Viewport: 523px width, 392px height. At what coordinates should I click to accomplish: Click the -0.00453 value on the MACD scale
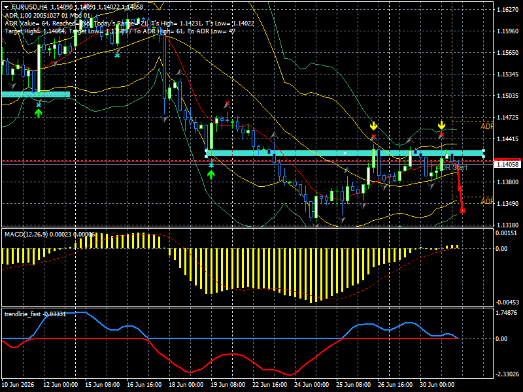[507, 302]
